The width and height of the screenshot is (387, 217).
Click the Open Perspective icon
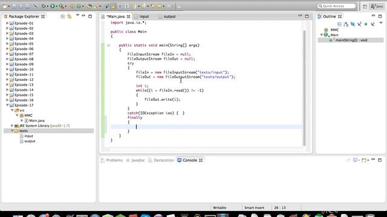tap(365, 7)
